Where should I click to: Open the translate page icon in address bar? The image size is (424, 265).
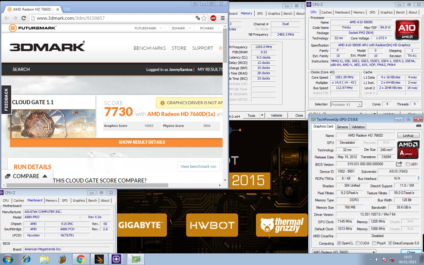[x=198, y=18]
